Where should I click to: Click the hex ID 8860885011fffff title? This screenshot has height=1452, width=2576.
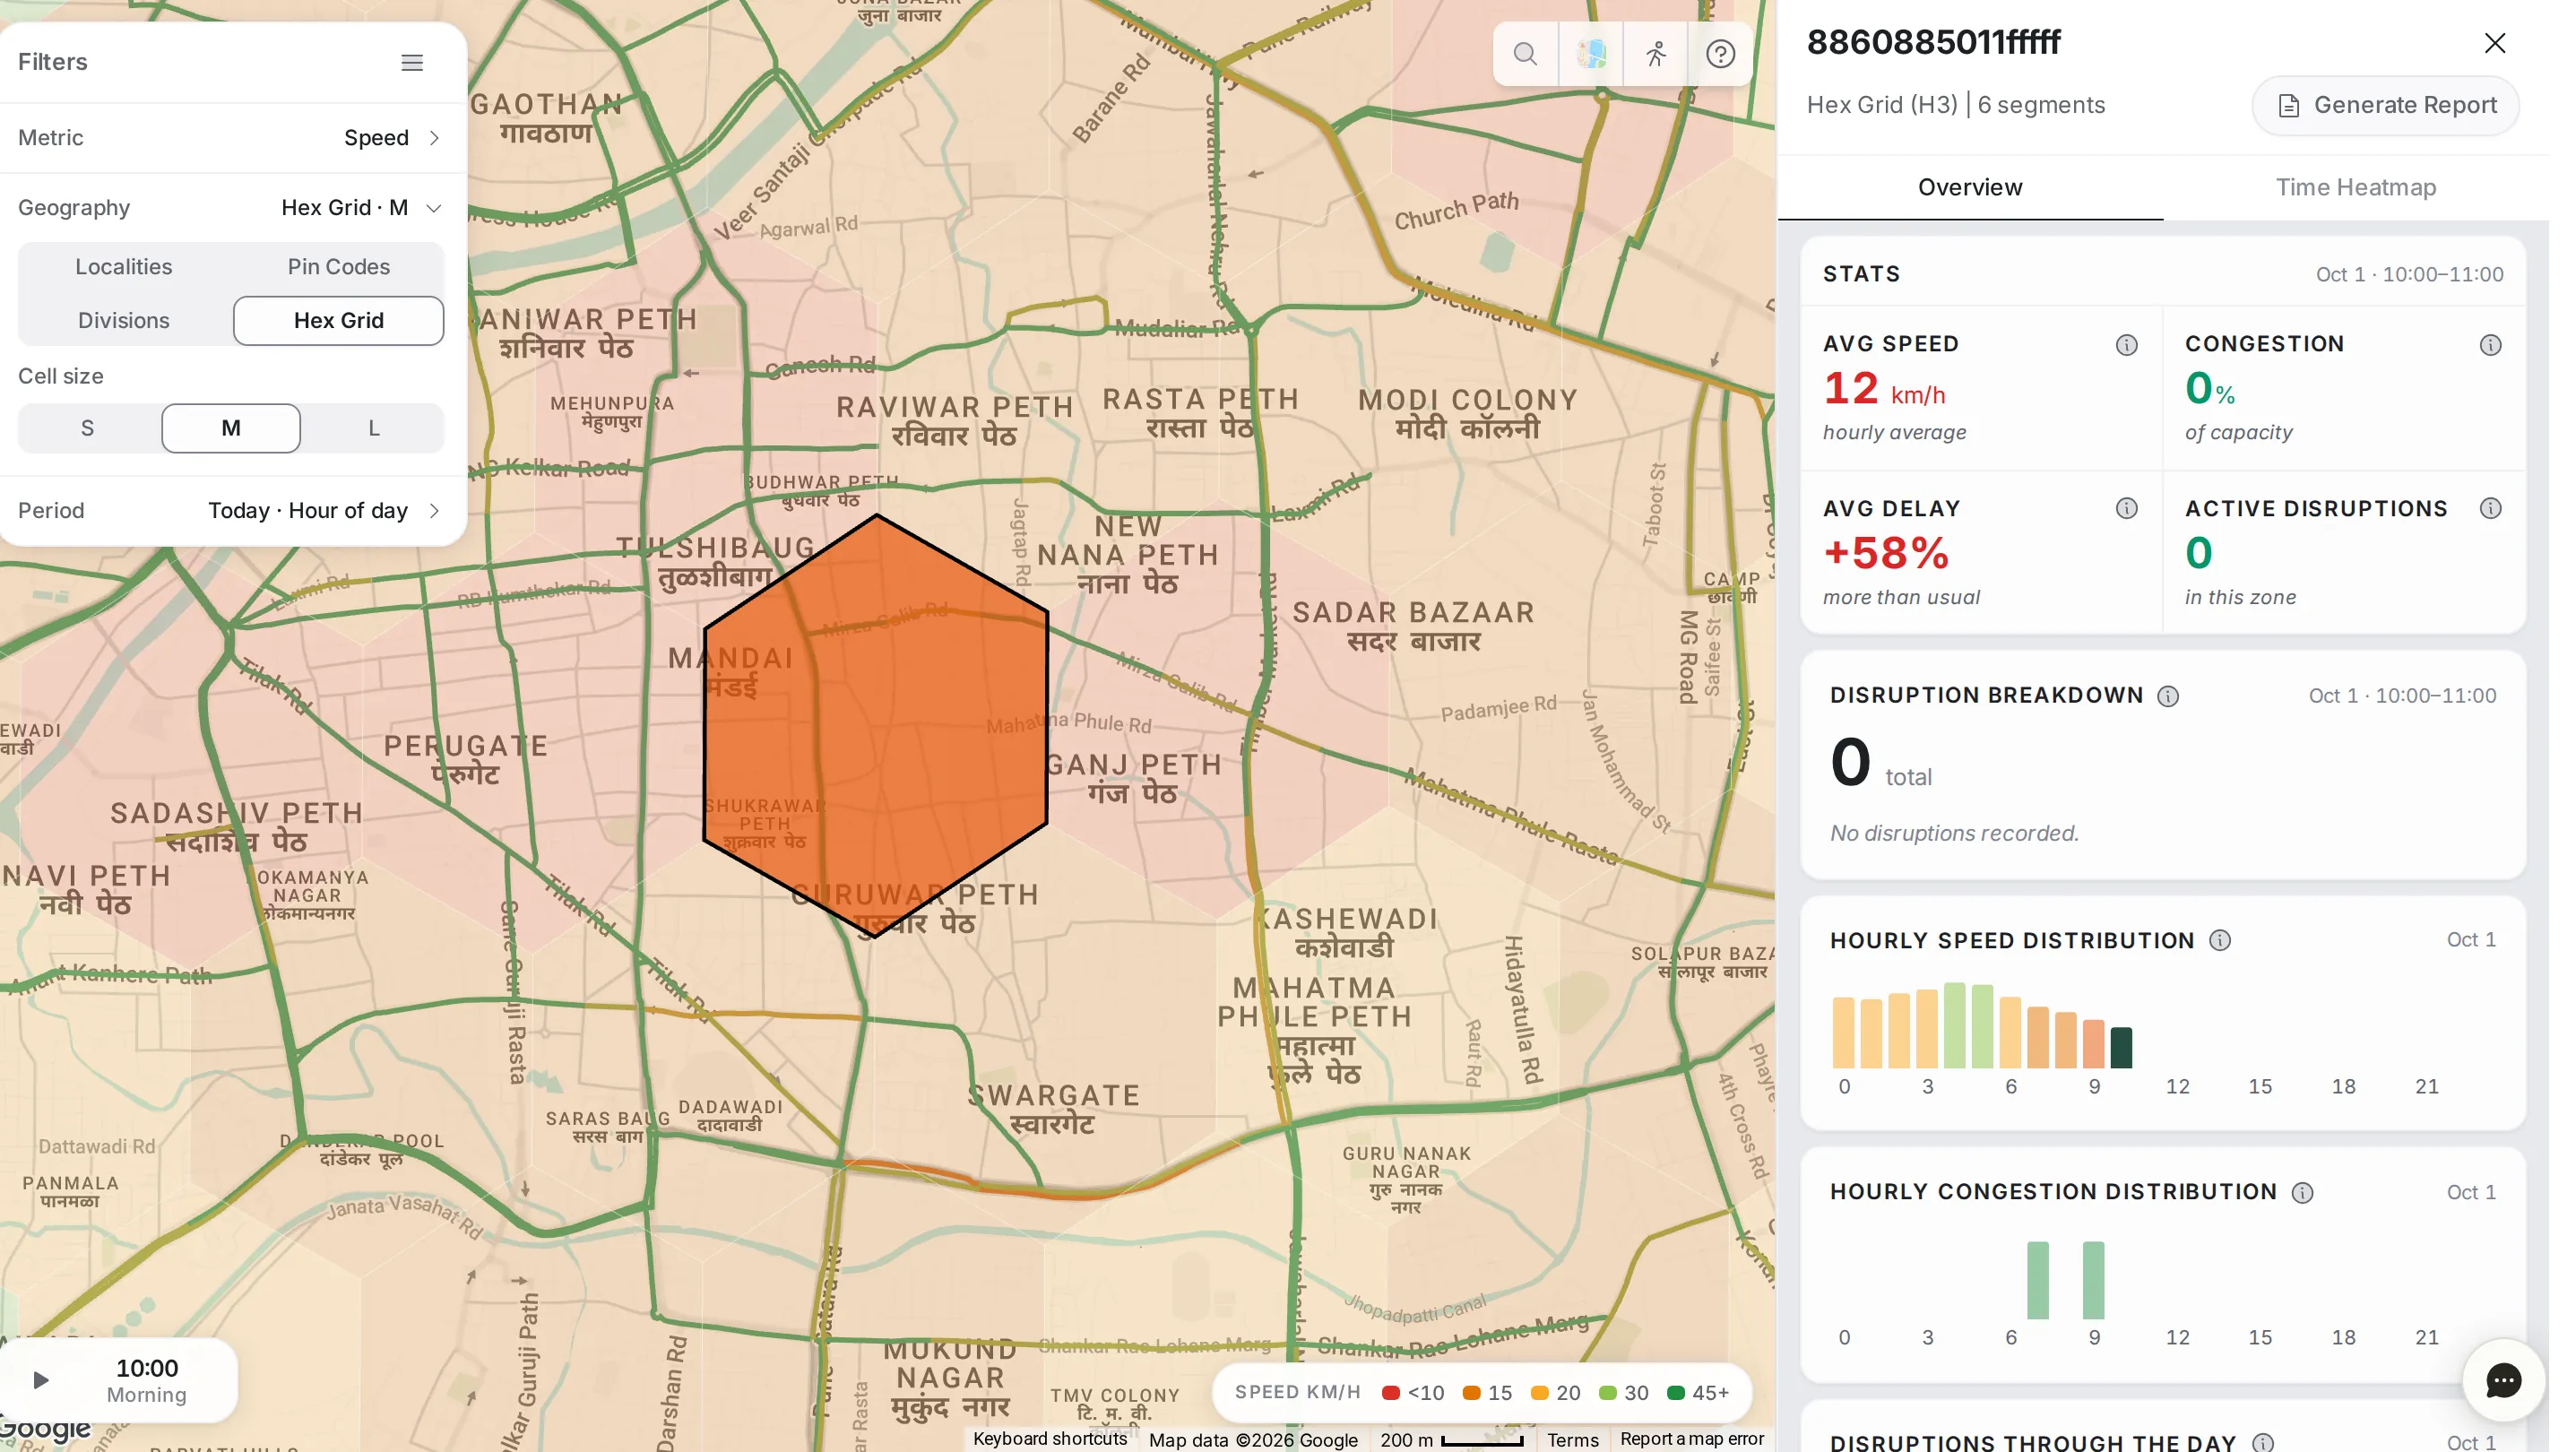click(x=1933, y=42)
